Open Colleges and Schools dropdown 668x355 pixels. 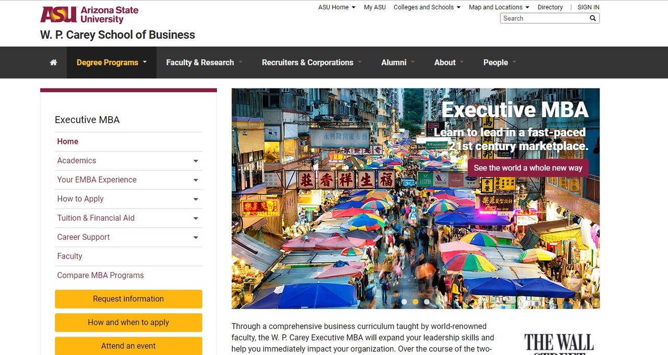pos(427,7)
